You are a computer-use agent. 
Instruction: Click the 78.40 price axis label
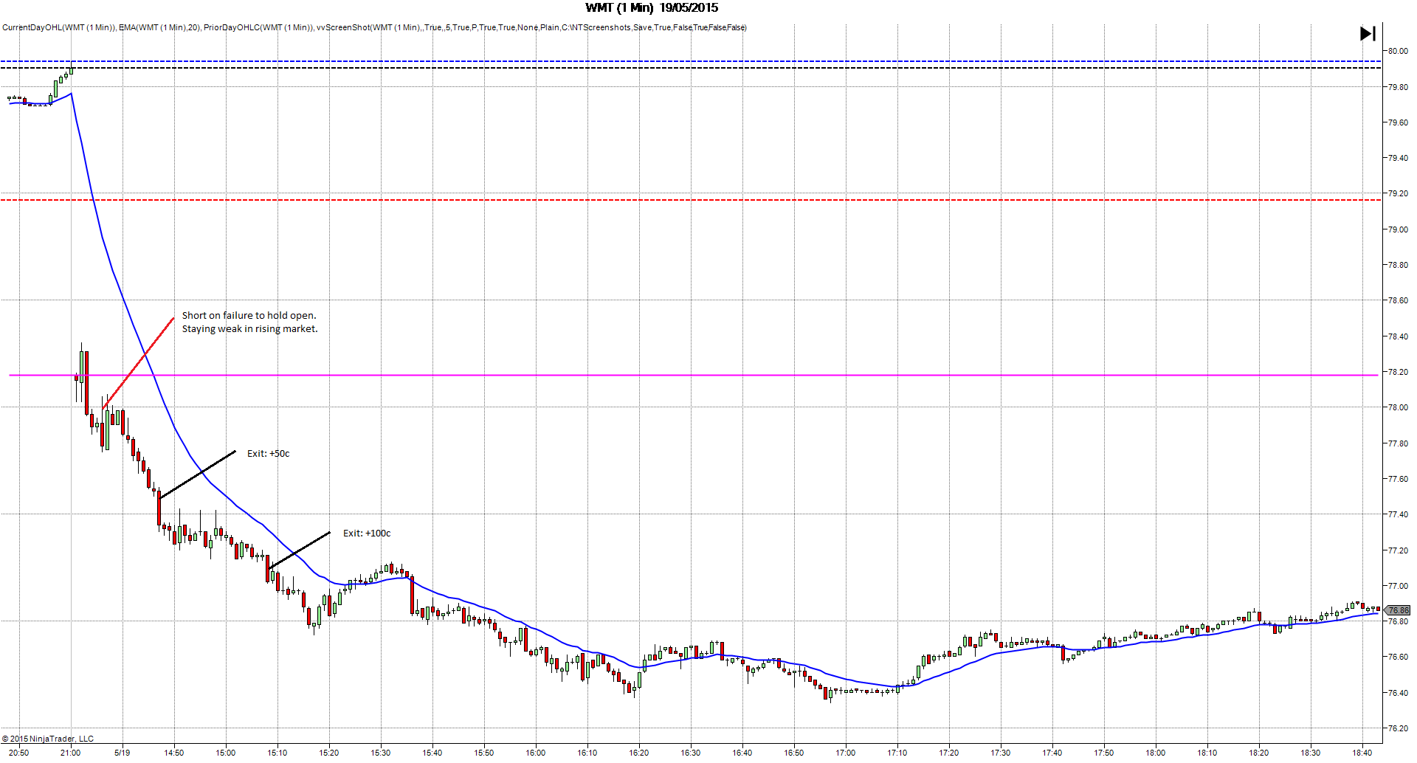click(1398, 336)
